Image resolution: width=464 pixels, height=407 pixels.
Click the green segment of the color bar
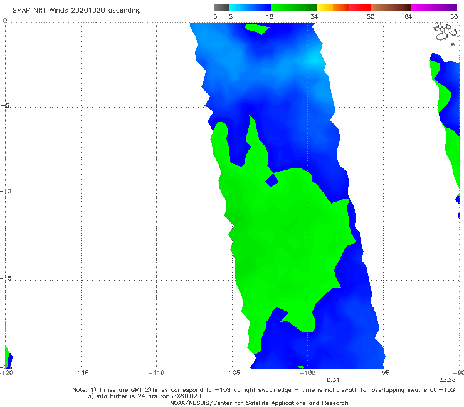[293, 8]
